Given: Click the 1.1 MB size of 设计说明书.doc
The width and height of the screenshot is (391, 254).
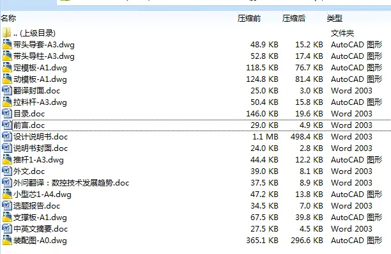Looking at the screenshot, I should [x=265, y=137].
